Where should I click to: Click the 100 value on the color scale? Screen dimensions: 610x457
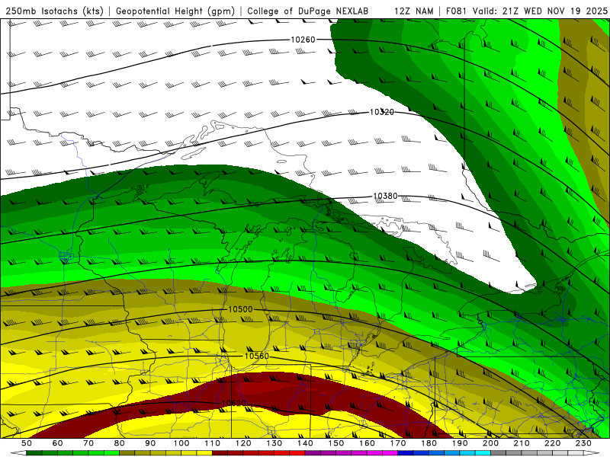[x=181, y=443]
